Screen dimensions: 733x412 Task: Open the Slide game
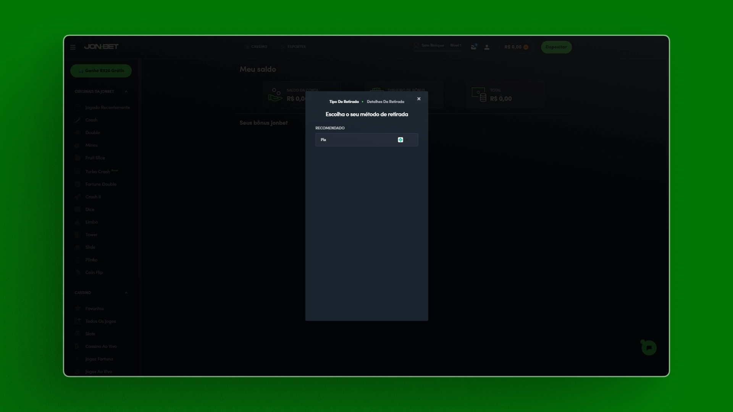tap(85, 247)
